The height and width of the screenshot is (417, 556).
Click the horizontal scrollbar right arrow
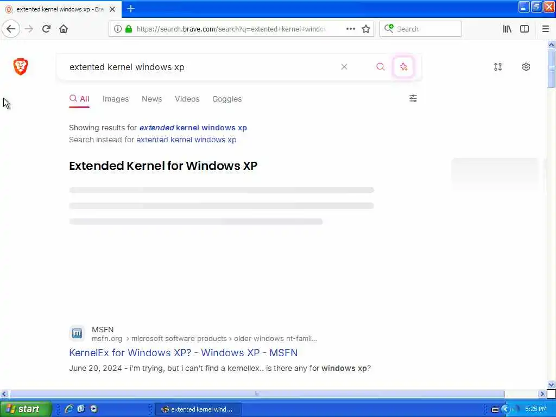tap(541, 394)
